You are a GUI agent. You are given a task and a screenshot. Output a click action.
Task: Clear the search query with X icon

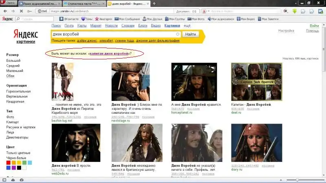click(x=178, y=35)
